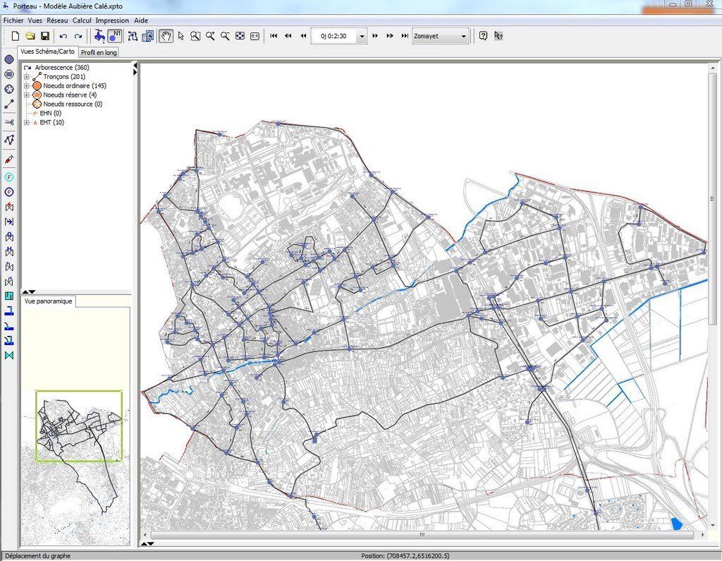Screen dimensions: 722x561
Task: Select the arrow pointer tool
Action: pos(181,36)
